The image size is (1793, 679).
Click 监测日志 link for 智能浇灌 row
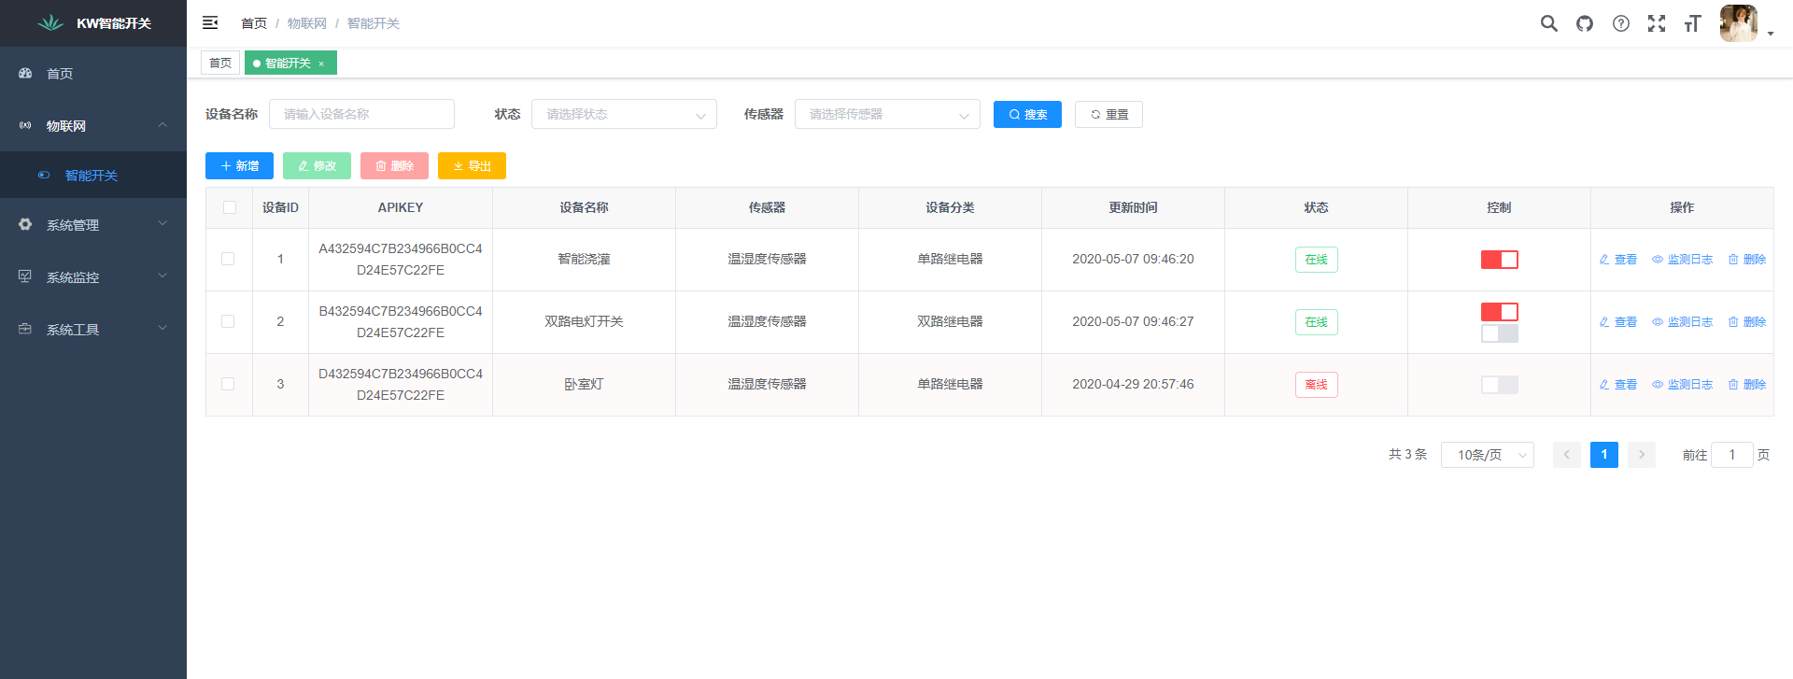1682,260
